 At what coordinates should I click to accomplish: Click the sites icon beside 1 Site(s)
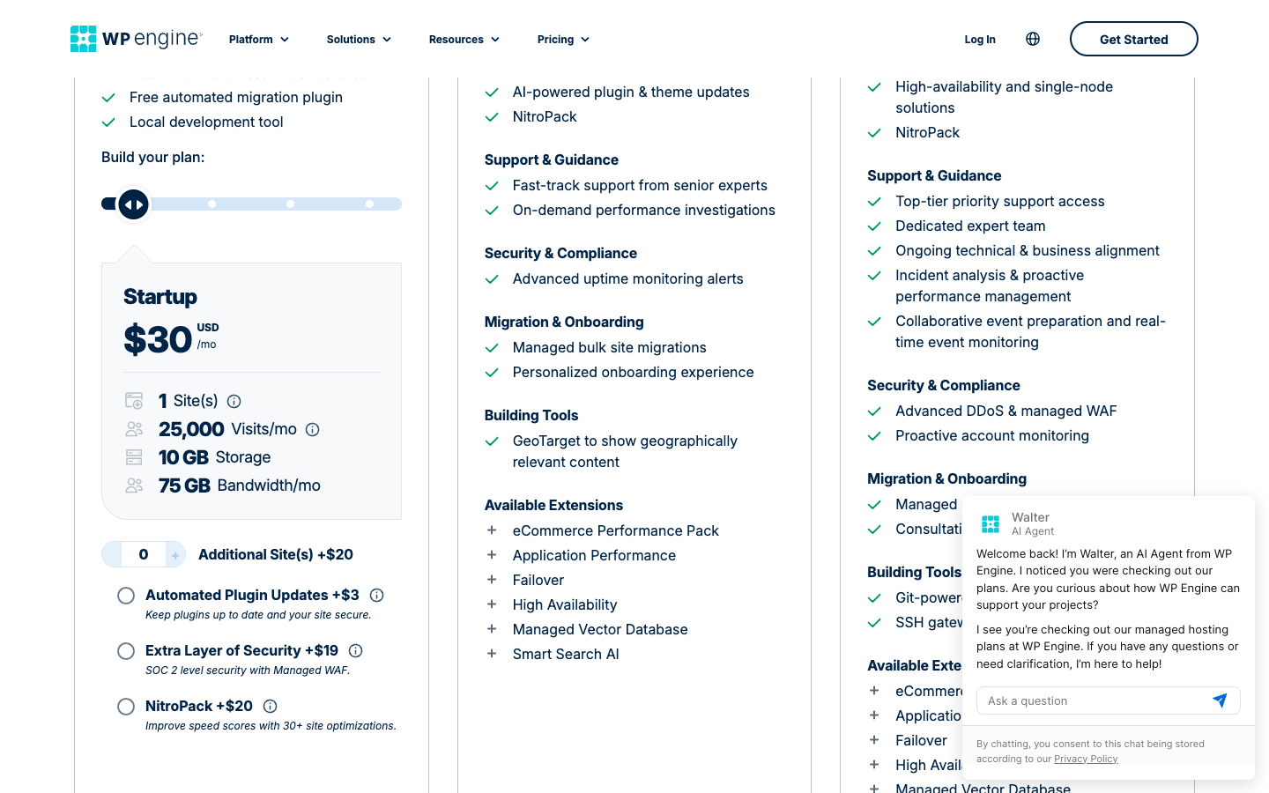click(134, 401)
